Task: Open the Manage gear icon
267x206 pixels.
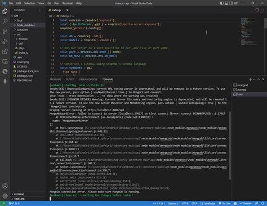Action: point(5,196)
